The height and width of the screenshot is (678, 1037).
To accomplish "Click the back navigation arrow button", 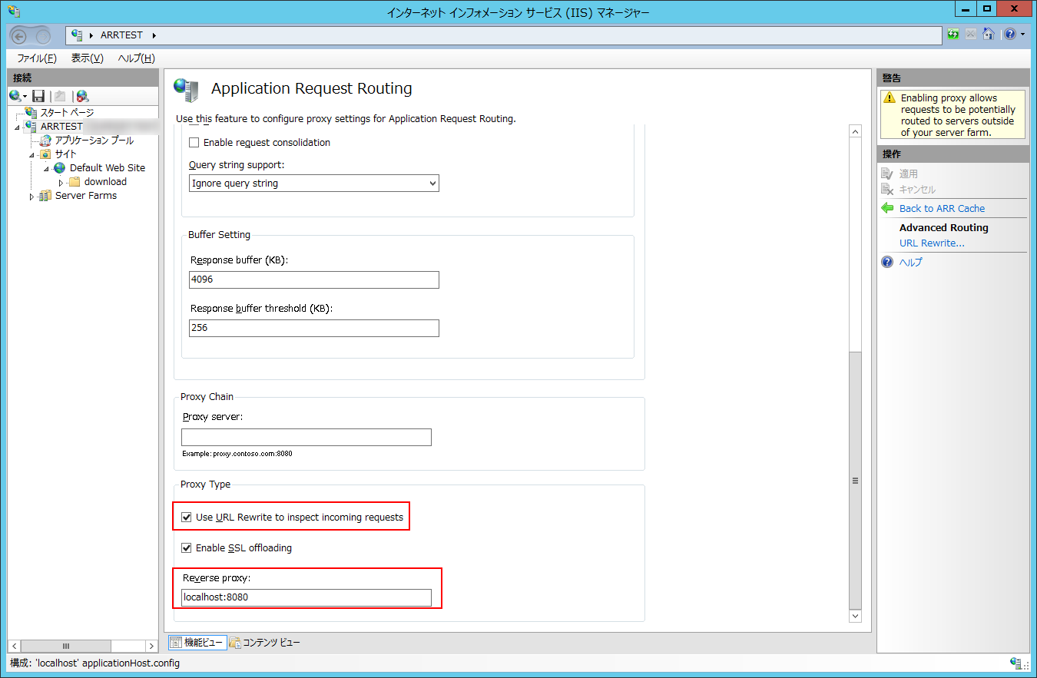I will coord(19,36).
